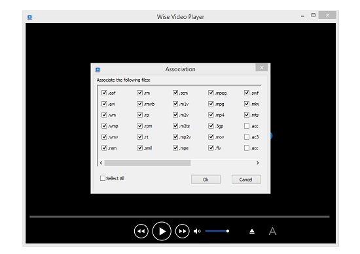Disable the .mpe association

(175, 148)
